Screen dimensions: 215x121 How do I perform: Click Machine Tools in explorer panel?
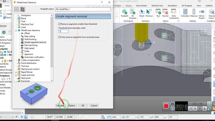[x=6, y=40]
